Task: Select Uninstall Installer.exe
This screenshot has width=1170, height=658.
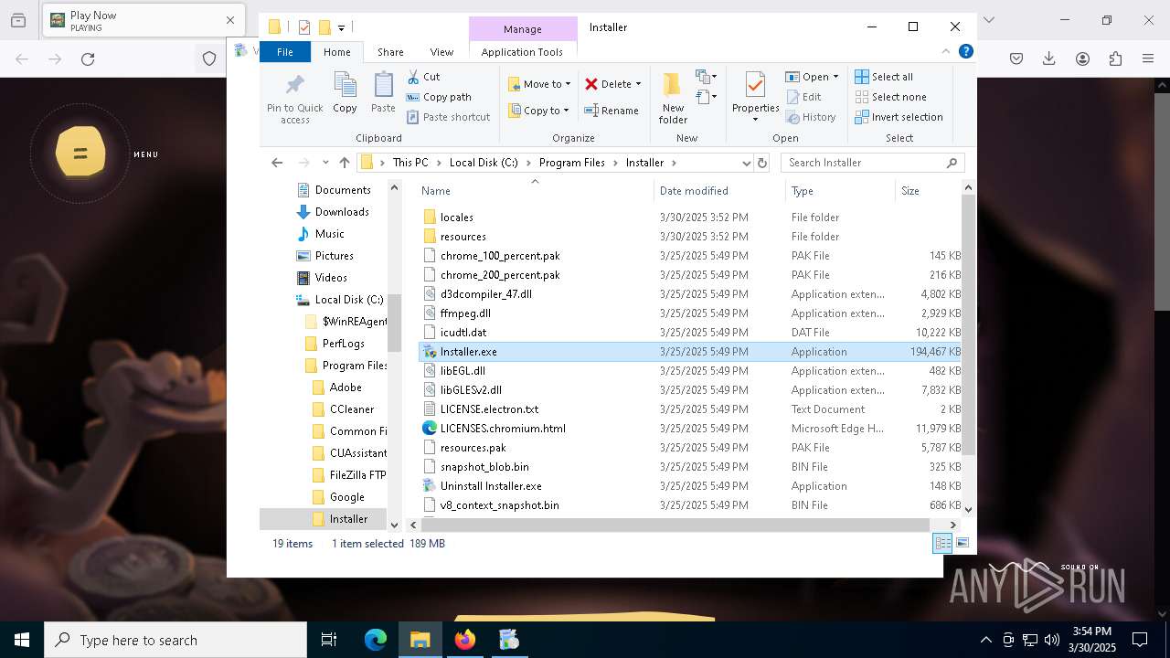Action: coord(490,486)
